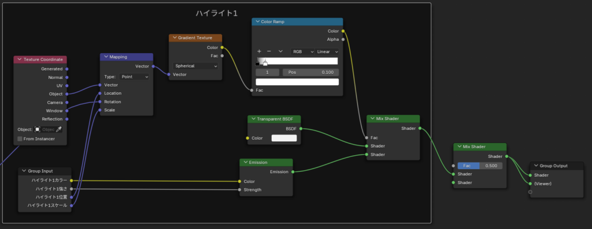
Task: Collapse the Group Input node
Action: pyautogui.click(x=24, y=171)
